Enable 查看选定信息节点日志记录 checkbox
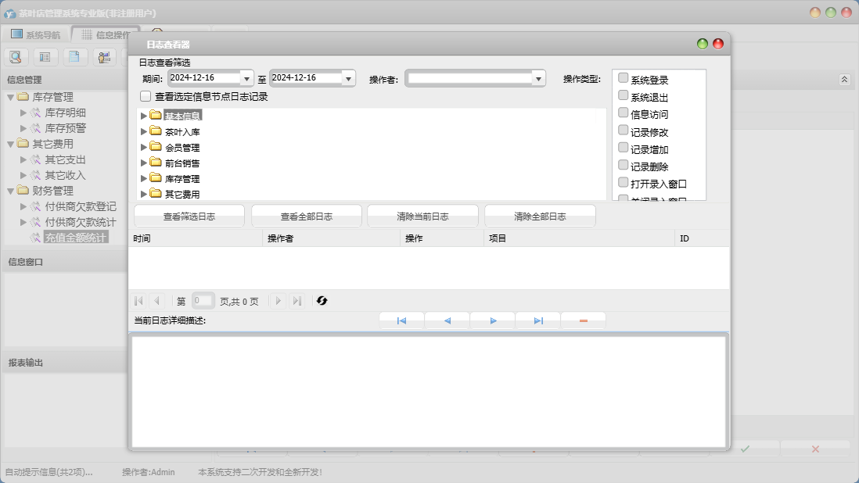This screenshot has height=483, width=859. (x=146, y=97)
